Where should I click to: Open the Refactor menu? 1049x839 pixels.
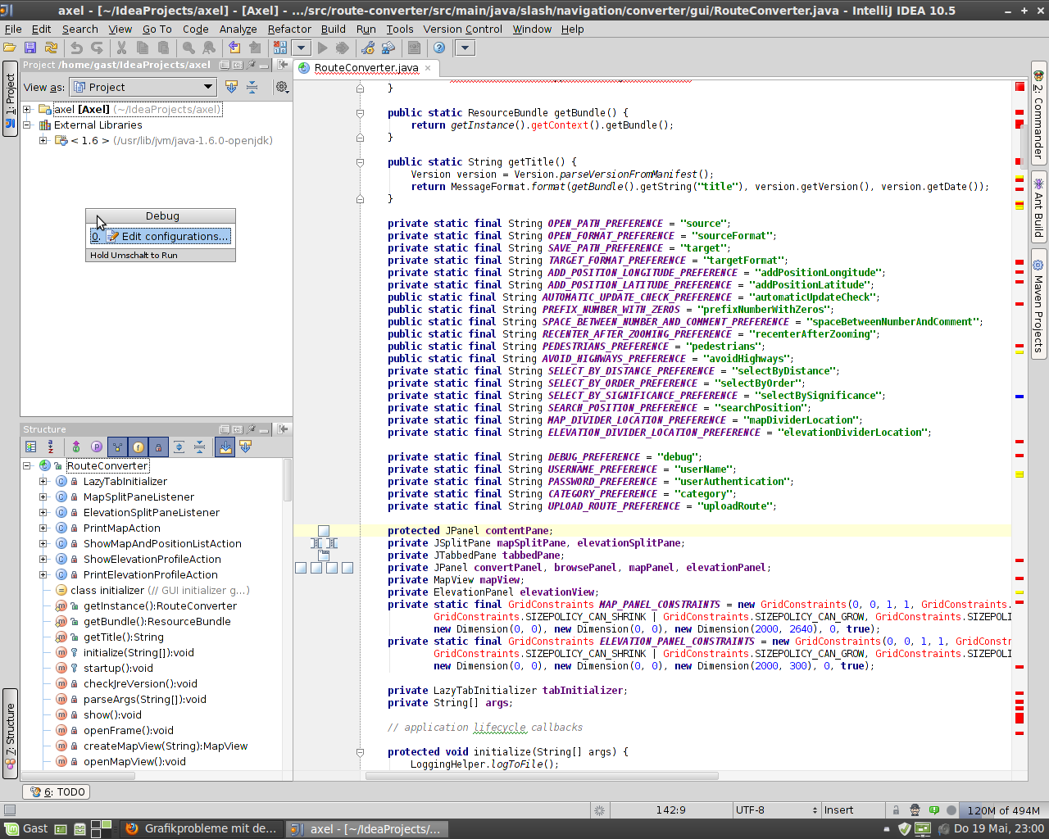pyautogui.click(x=289, y=29)
